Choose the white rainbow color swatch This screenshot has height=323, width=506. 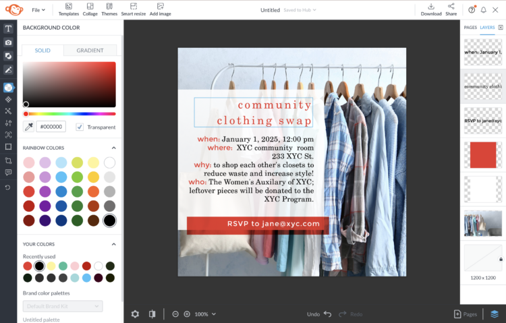(109, 163)
